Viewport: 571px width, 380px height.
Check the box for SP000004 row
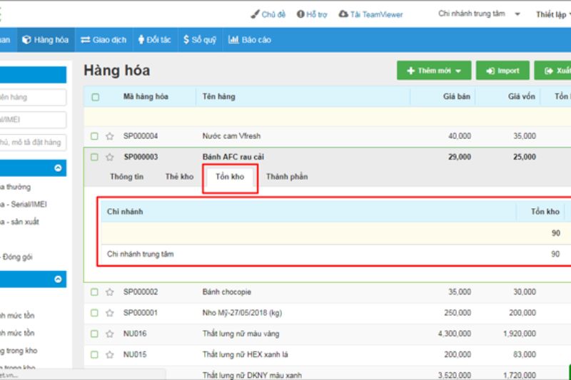pyautogui.click(x=95, y=136)
